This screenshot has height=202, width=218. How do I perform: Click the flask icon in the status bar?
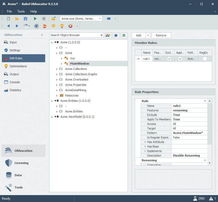pyautogui.click(x=195, y=199)
